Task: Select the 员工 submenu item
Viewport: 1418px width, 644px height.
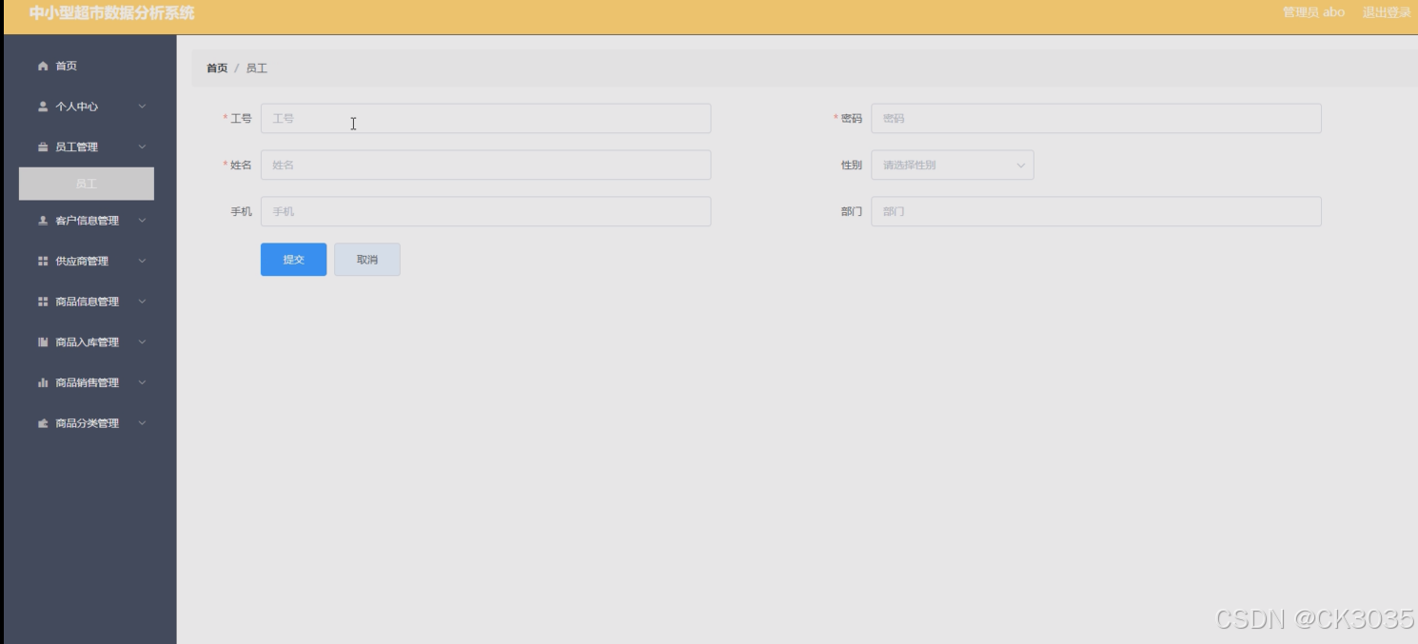Action: 87,184
